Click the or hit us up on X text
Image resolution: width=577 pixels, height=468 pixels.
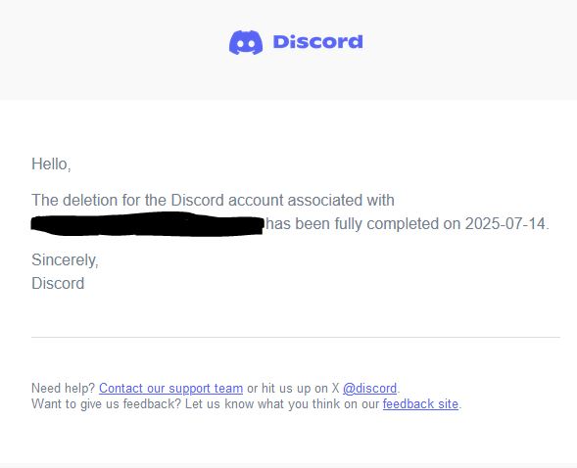293,389
